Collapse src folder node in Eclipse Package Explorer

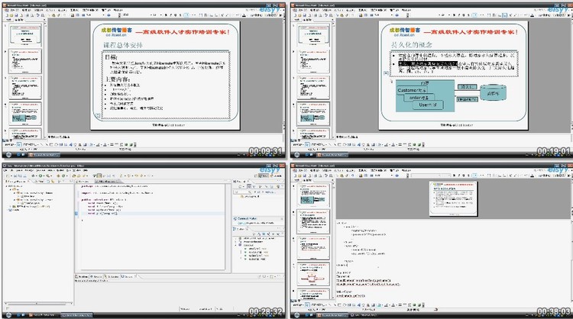pyautogui.click(x=11, y=189)
